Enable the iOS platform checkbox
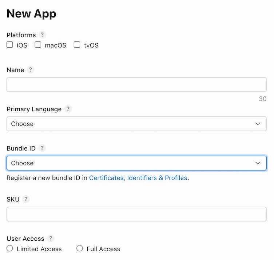Image resolution: width=274 pixels, height=260 pixels. [x=9, y=45]
